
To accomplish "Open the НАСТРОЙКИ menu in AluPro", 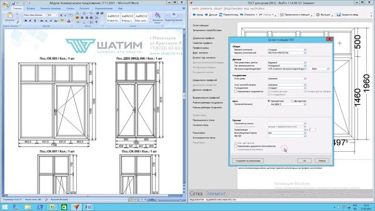I will 257,9.
